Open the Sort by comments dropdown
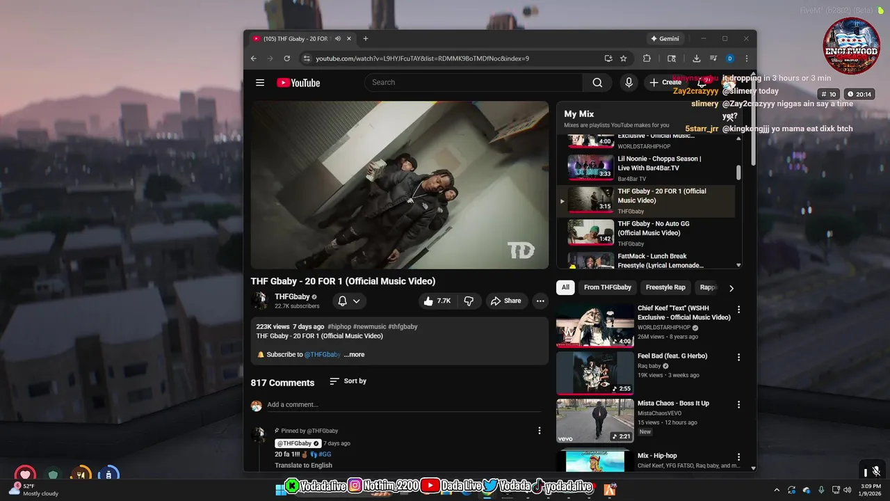890x501 pixels. pyautogui.click(x=348, y=381)
